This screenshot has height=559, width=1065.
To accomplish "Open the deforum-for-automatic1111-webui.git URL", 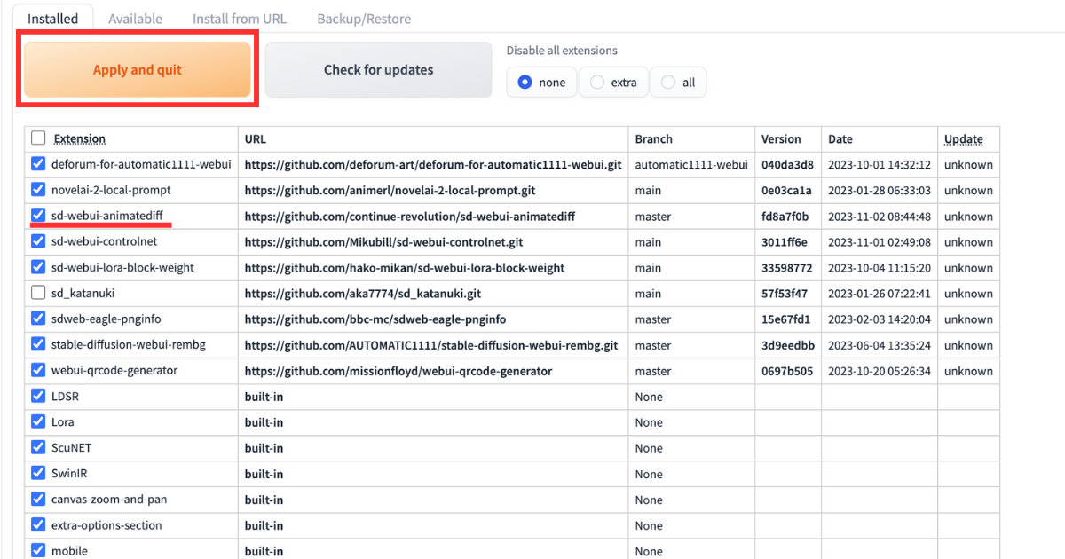I will pos(433,165).
